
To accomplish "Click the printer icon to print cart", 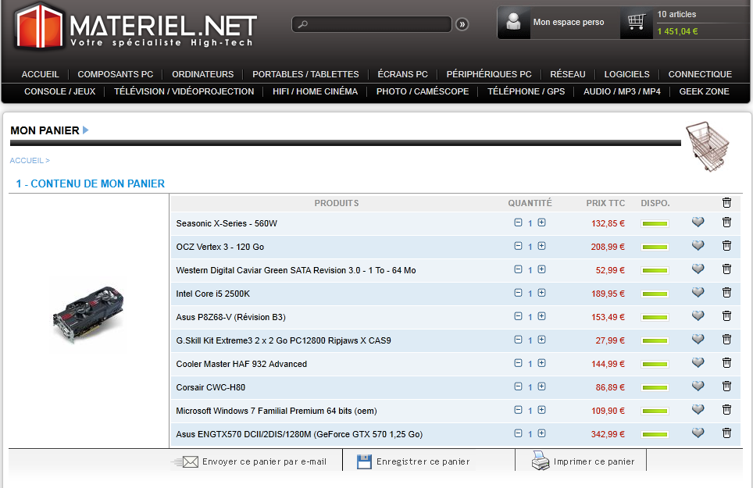I will [541, 461].
